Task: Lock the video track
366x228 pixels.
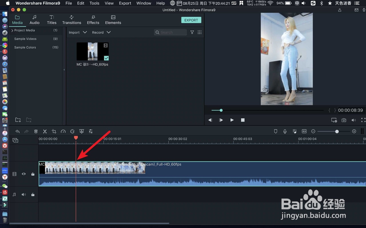Action: coord(33,174)
